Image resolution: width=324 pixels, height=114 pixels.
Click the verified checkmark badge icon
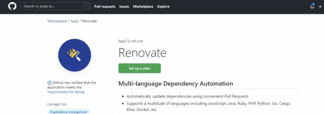49,83
